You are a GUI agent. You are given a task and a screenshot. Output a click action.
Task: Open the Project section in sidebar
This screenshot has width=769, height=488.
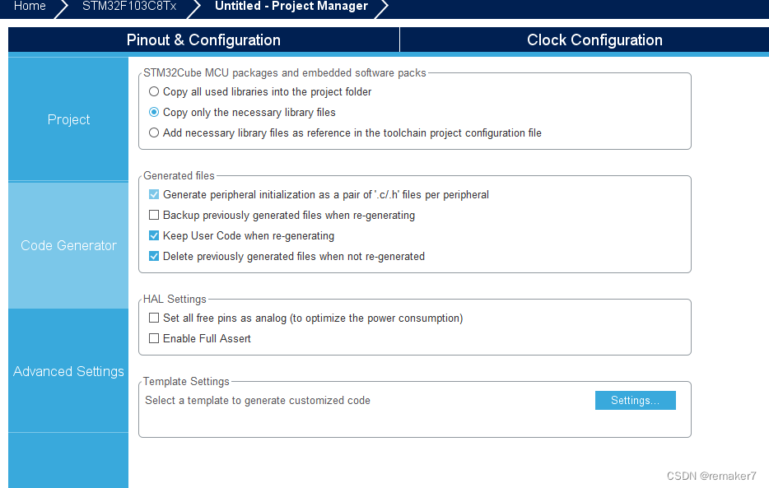(x=68, y=119)
